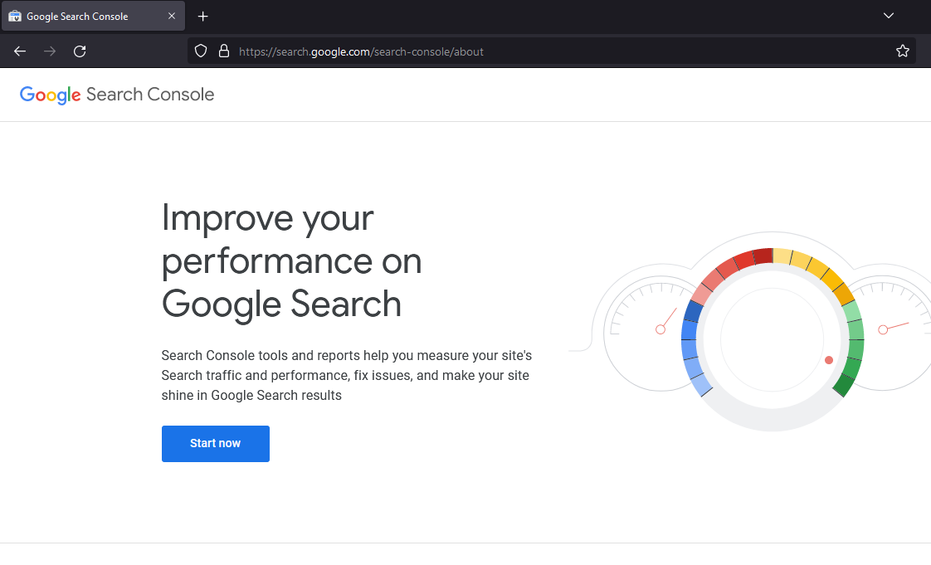
Task: Click the browser forward arrow
Action: click(x=50, y=51)
